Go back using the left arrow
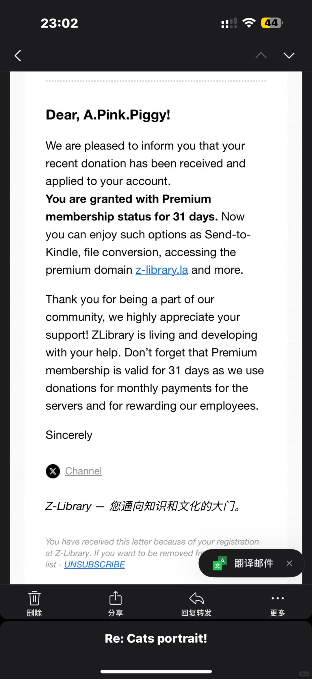This screenshot has width=312, height=679. [18, 56]
